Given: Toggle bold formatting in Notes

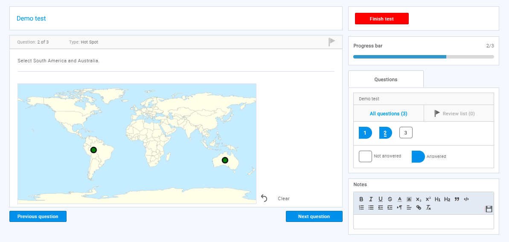Looking at the screenshot, I should (x=361, y=199).
